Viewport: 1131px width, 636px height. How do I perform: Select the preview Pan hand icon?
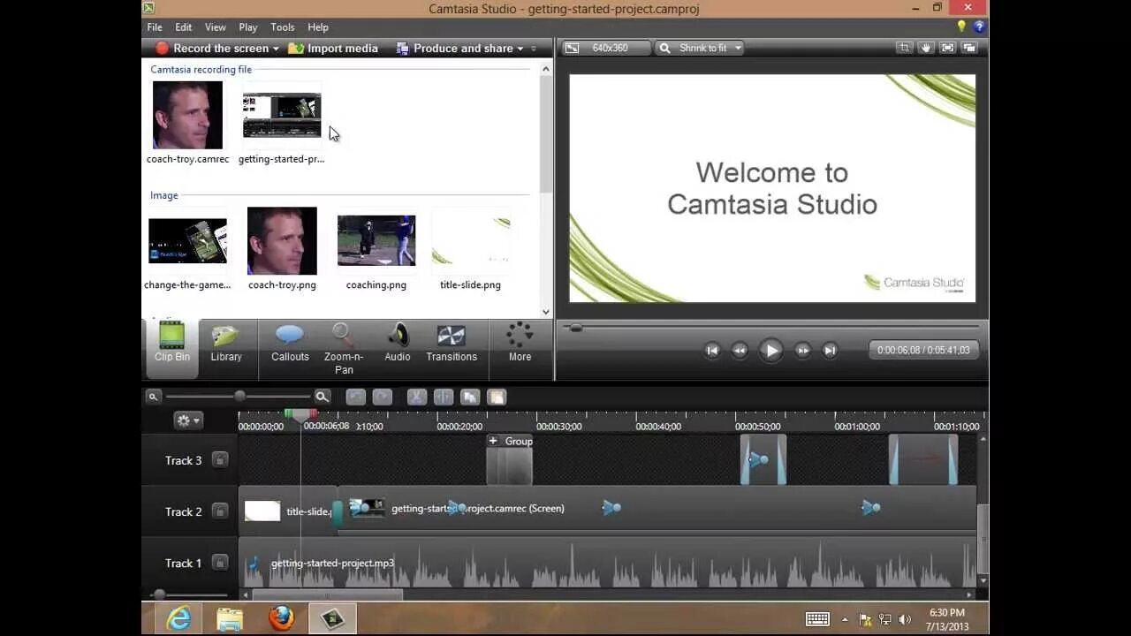click(926, 48)
